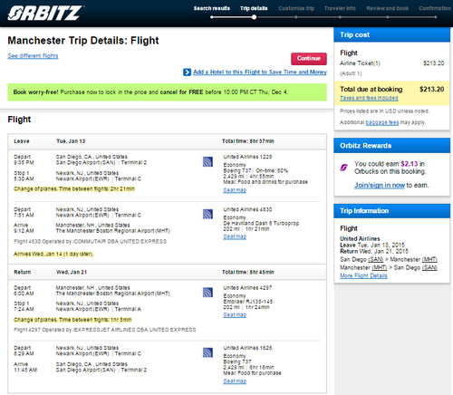Click the red Continue button
Screen dimensions: 453x395
[309, 59]
